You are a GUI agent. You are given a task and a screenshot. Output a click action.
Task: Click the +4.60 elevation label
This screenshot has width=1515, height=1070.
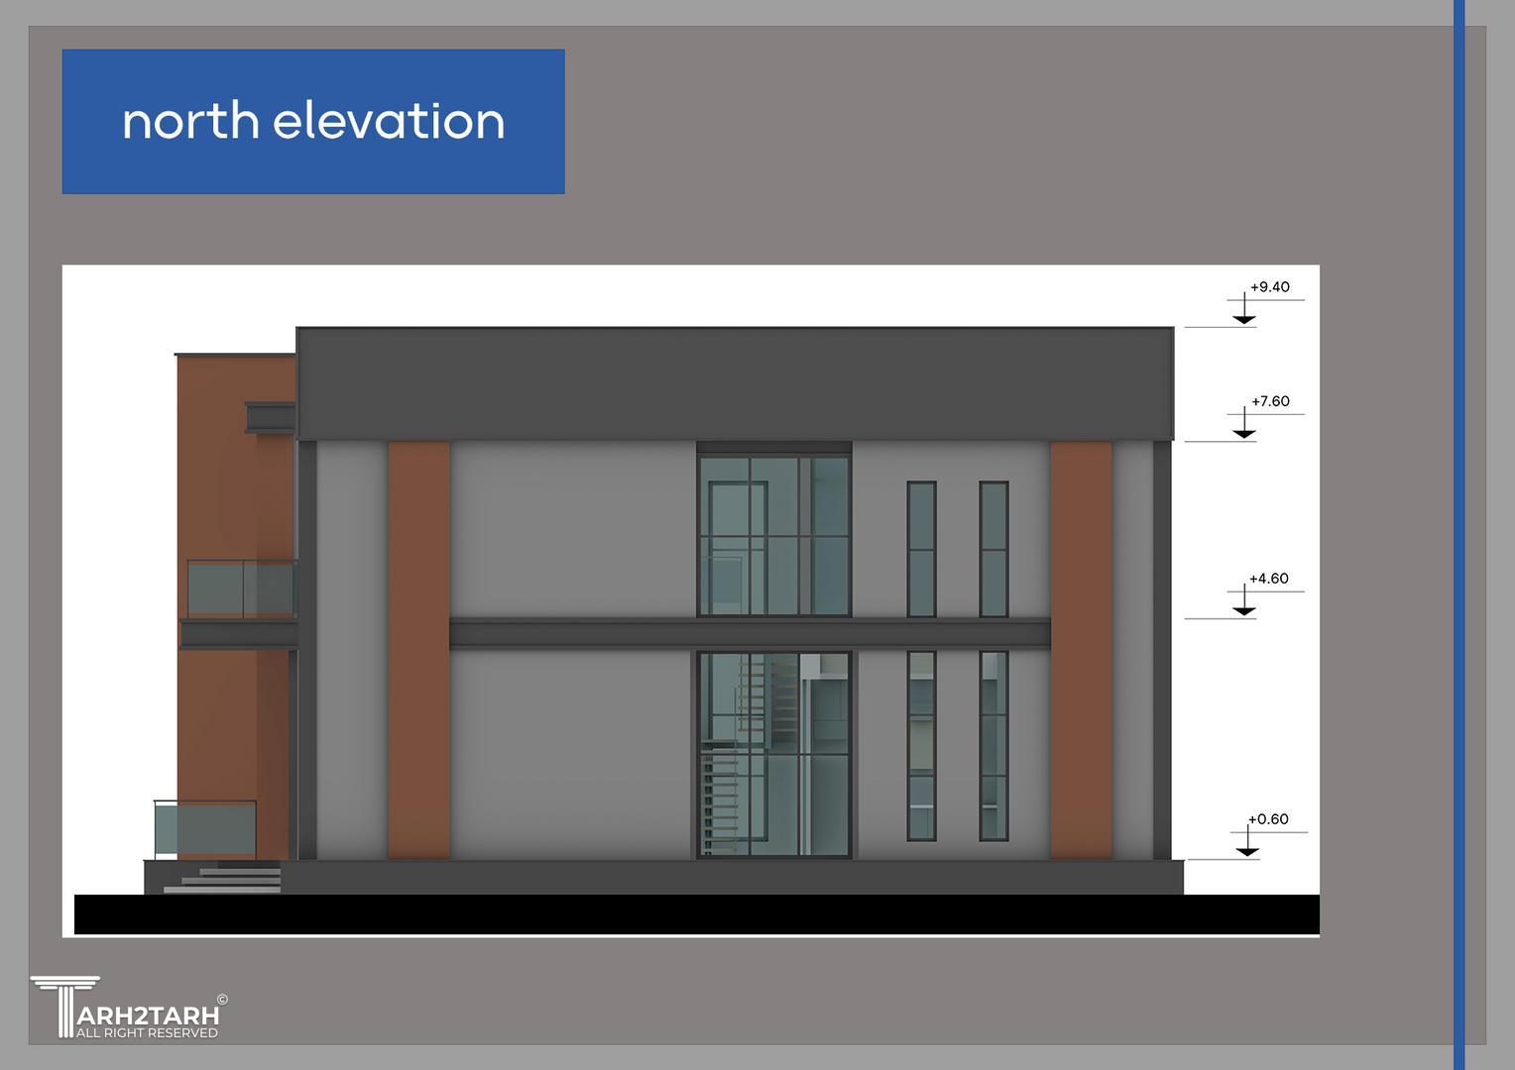pyautogui.click(x=1268, y=579)
